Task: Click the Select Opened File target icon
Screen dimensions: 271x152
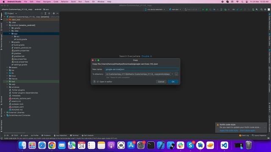Action: tap(41, 14)
